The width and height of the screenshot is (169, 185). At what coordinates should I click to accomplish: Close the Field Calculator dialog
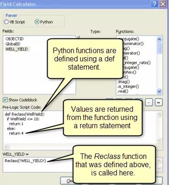(x=163, y=4)
